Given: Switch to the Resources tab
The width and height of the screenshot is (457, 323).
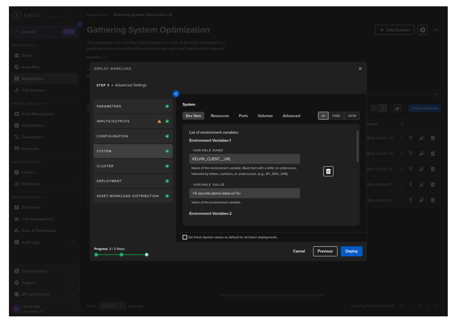Looking at the screenshot, I should [220, 116].
